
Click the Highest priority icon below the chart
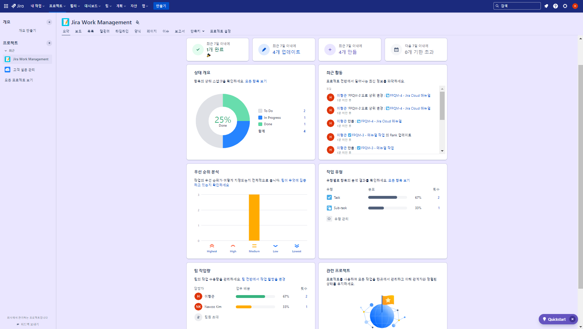[x=212, y=246]
